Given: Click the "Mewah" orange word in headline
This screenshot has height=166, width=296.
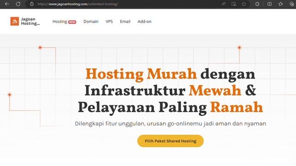Looking at the screenshot, I should (x=215, y=90).
